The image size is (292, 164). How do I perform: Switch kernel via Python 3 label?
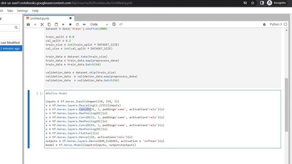[276, 24]
